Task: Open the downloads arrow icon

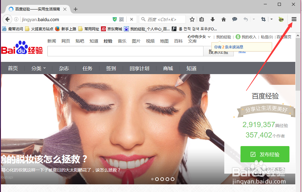Action: pyautogui.click(x=213, y=19)
